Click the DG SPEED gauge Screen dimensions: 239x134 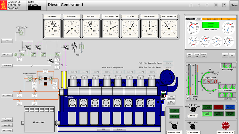click(x=52, y=28)
